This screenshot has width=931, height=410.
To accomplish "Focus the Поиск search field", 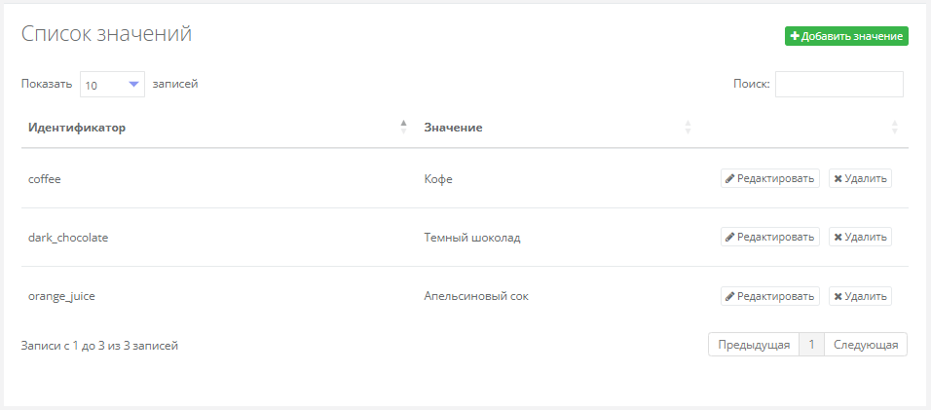I will click(838, 85).
